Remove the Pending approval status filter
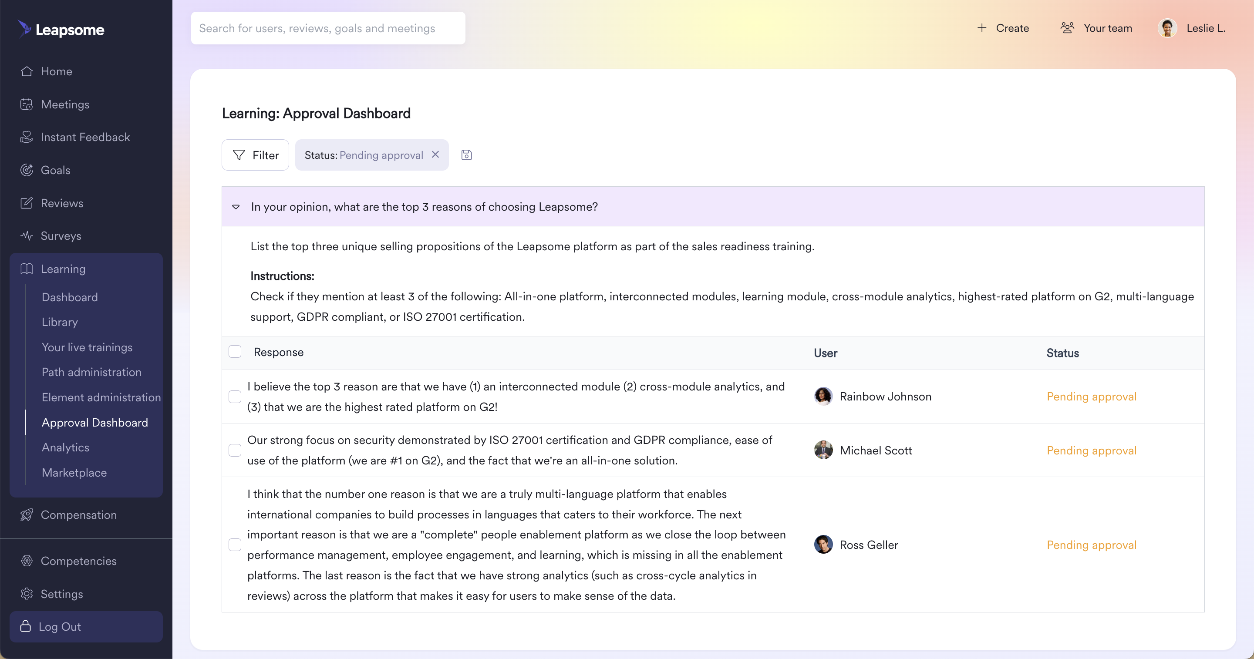 (436, 154)
